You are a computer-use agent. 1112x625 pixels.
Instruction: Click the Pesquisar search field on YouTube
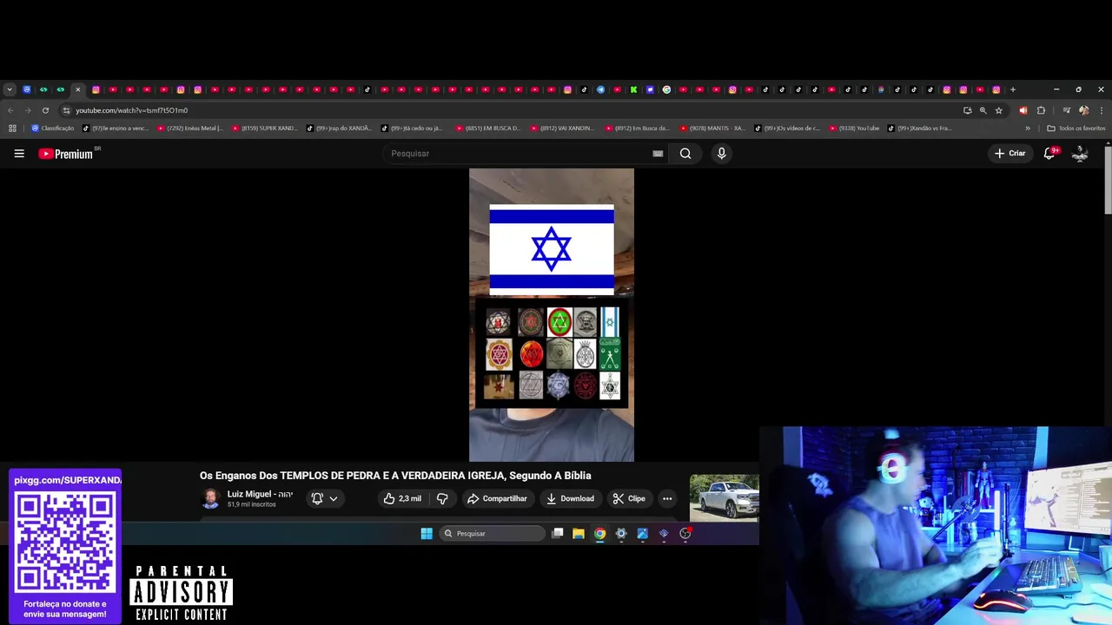517,154
